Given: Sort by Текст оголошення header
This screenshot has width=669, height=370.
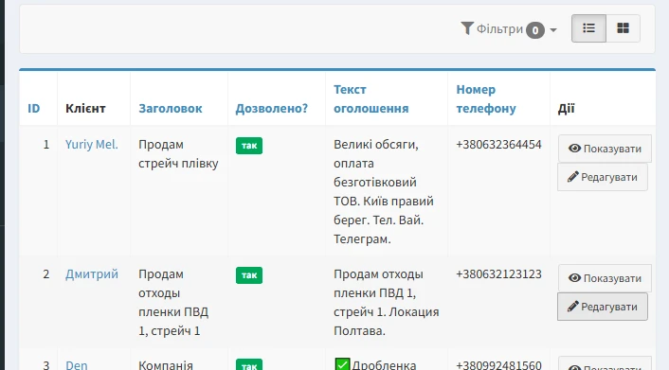Looking at the screenshot, I should (x=371, y=99).
